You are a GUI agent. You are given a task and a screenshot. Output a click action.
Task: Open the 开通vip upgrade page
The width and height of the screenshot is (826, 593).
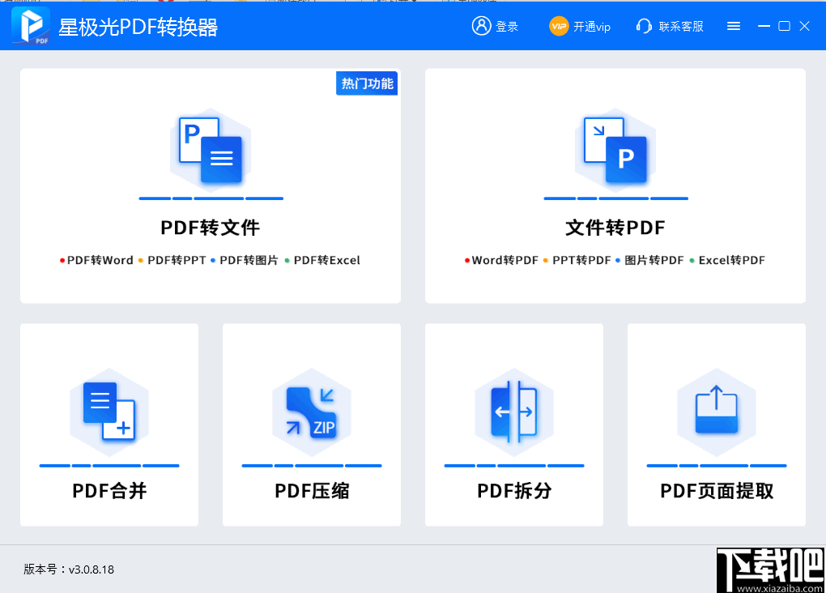pyautogui.click(x=590, y=26)
